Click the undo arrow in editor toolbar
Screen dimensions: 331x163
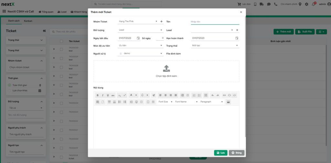point(212,95)
